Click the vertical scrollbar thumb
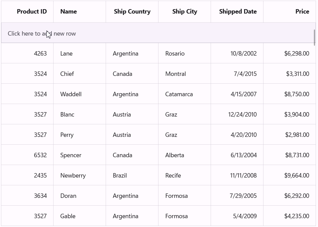Image resolution: width=318 pixels, height=227 pixels. 315,37
